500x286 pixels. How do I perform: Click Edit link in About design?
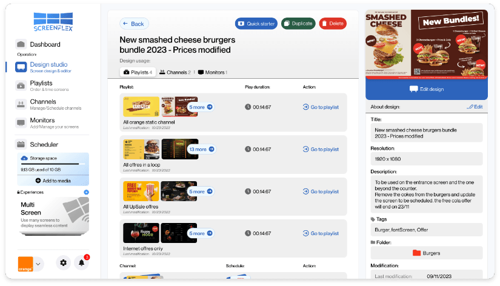[x=475, y=107]
